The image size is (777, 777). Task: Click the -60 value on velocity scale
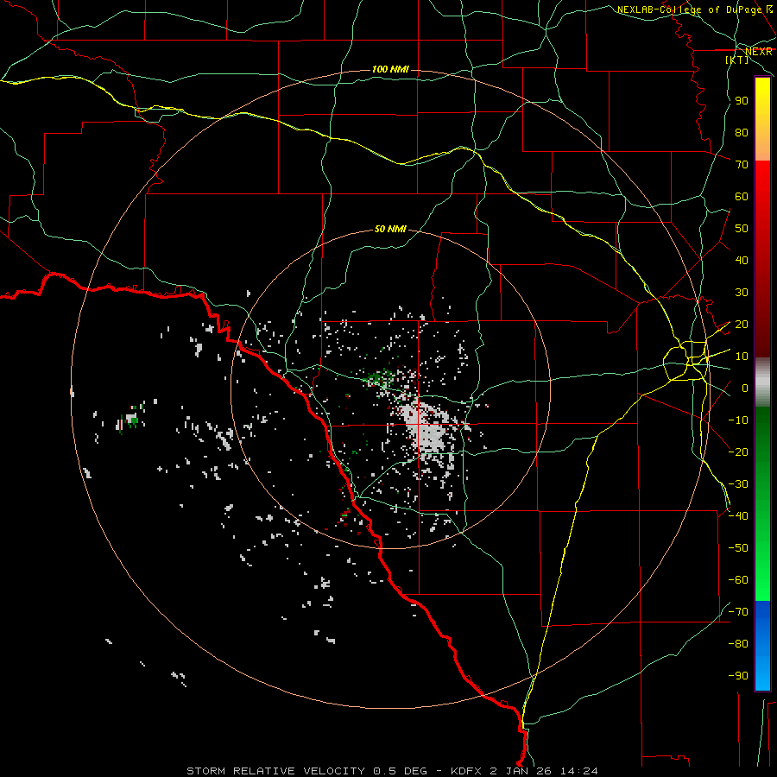click(x=738, y=580)
